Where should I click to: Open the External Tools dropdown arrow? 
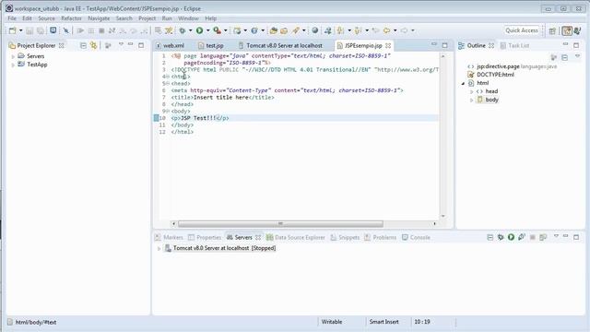click(225, 30)
